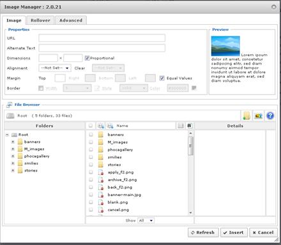This screenshot has height=245, width=281.
Task: Click the stories folder icon in file list
Action: pos(101,165)
